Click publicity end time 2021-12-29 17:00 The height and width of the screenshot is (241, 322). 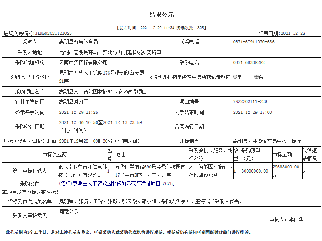(x=252, y=112)
